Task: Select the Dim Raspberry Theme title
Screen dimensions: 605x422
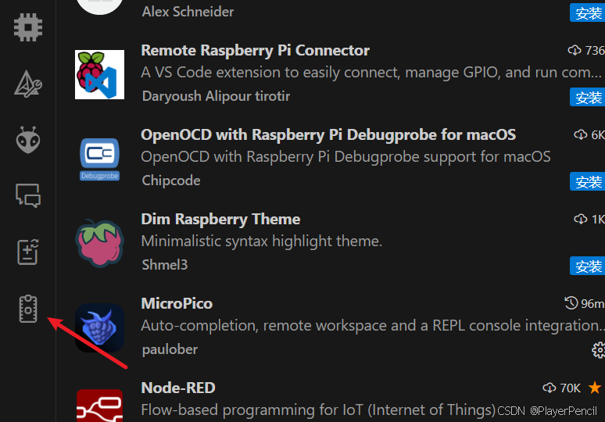Action: tap(220, 219)
